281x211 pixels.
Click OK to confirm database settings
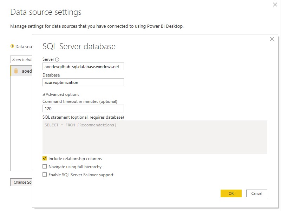pos(231,193)
